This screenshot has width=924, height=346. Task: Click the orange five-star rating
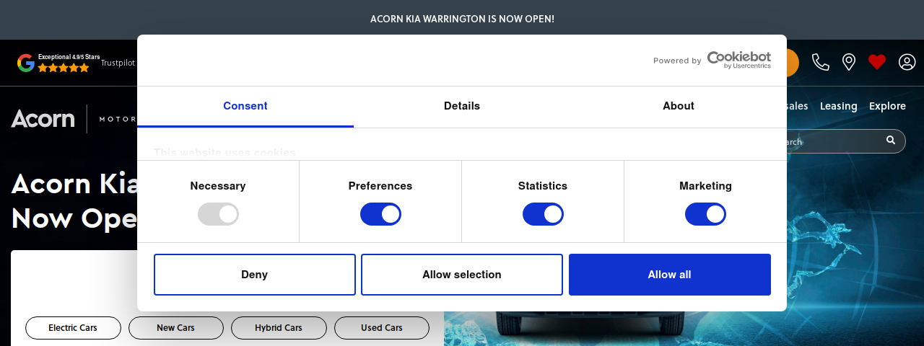click(x=64, y=68)
